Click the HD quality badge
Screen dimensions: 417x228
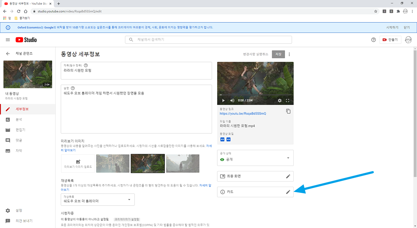228,139
